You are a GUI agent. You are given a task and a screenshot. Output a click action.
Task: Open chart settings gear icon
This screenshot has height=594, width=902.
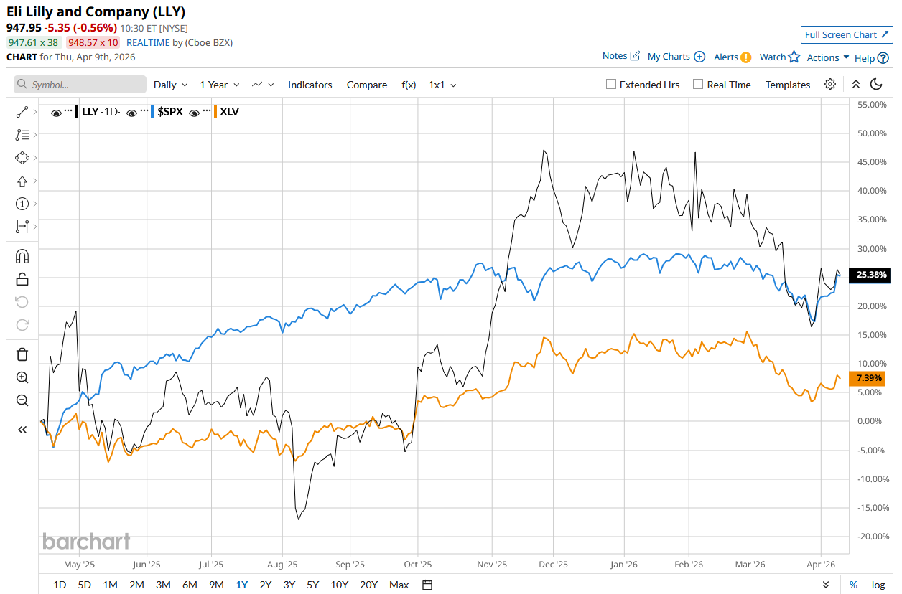830,85
